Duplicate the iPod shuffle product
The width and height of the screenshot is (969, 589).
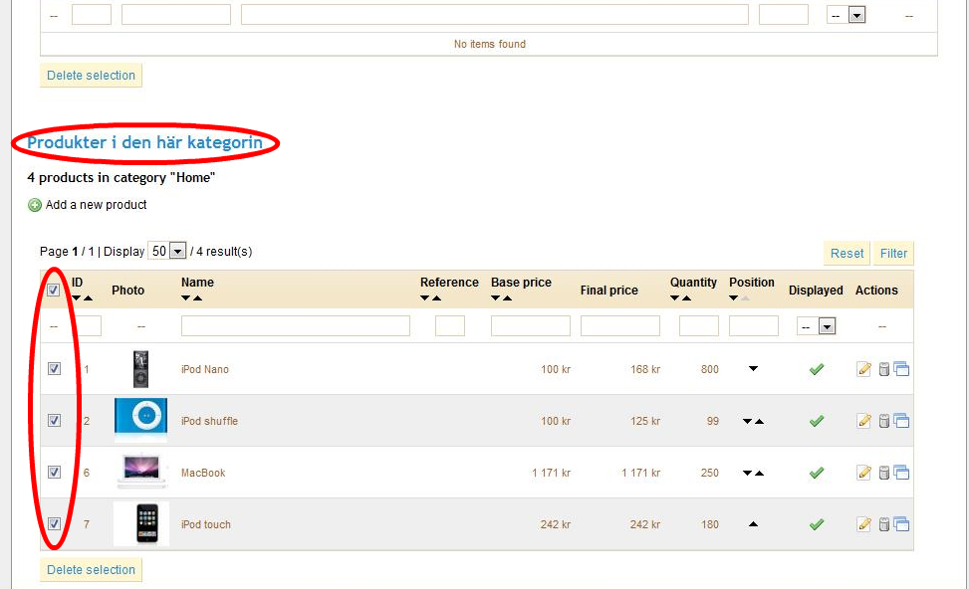coord(901,421)
